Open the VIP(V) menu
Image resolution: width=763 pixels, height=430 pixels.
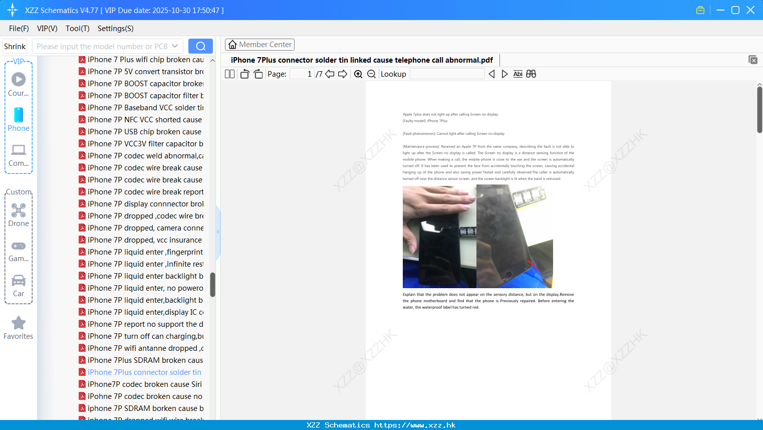(47, 29)
